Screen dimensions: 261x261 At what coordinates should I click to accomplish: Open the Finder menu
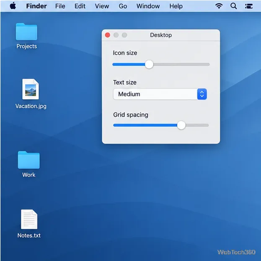(x=36, y=6)
